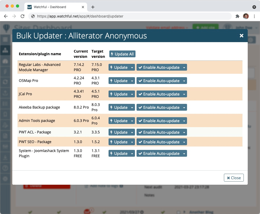
Task: Expand Auto-update options arrow for Admin Tools
Action: click(184, 121)
